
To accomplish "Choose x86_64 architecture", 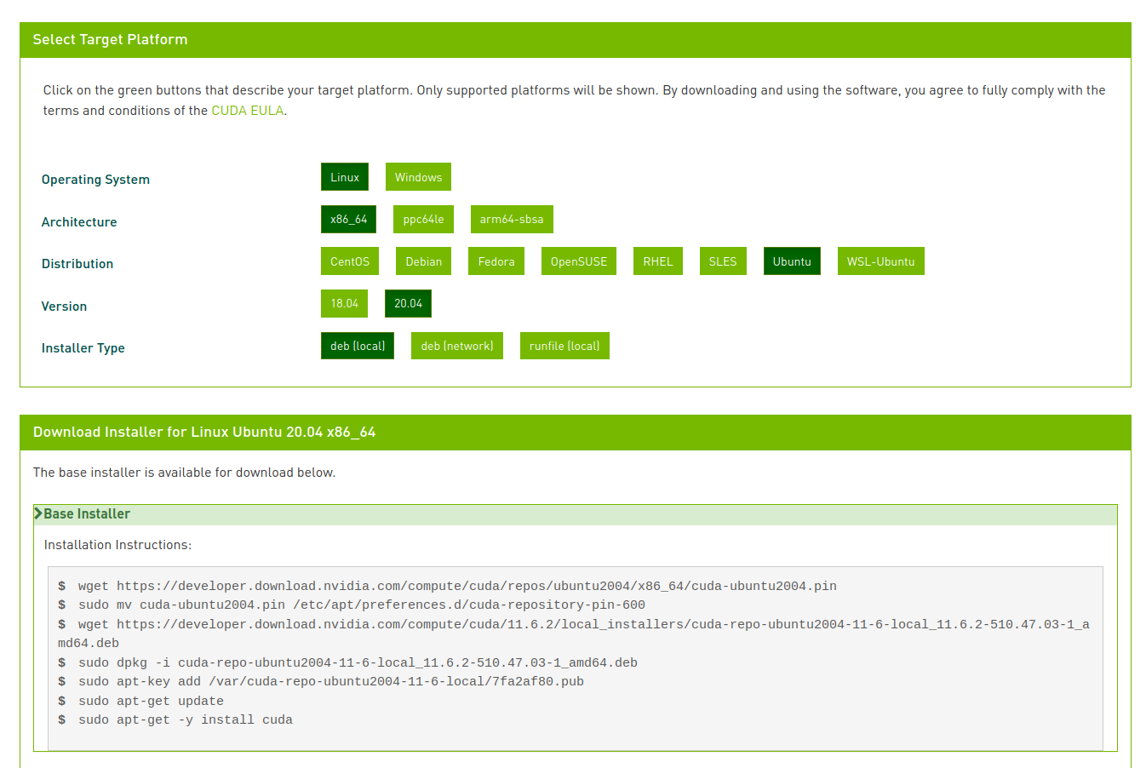I will point(348,219).
